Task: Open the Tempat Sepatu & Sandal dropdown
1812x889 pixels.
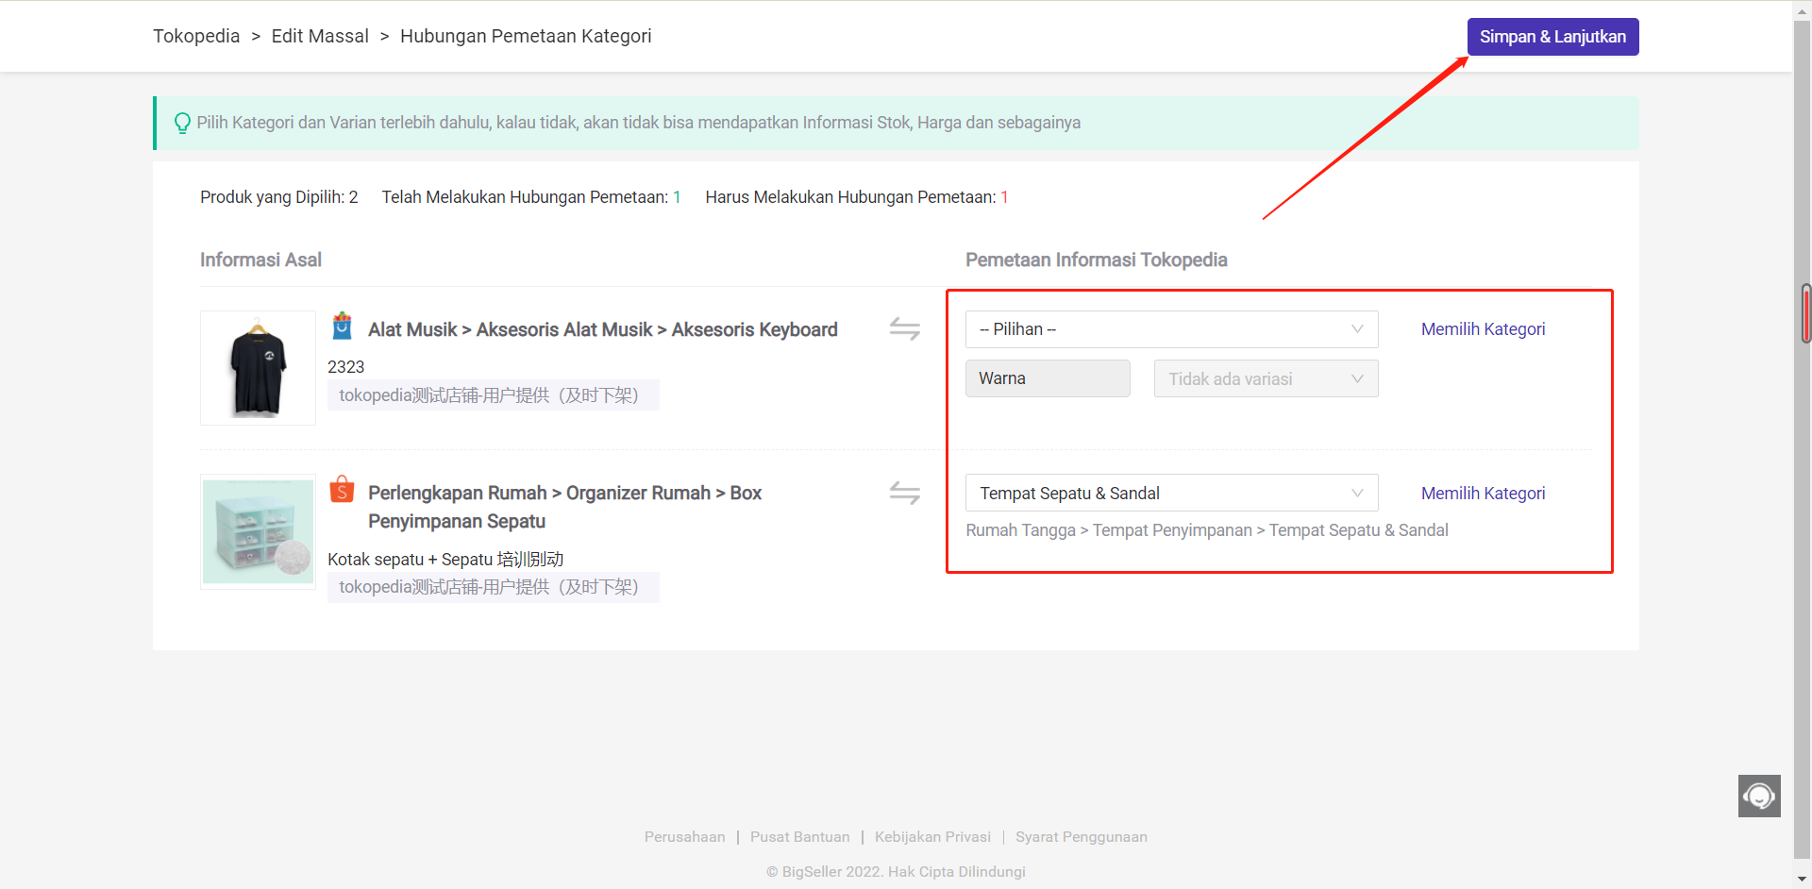Action: tap(1171, 493)
